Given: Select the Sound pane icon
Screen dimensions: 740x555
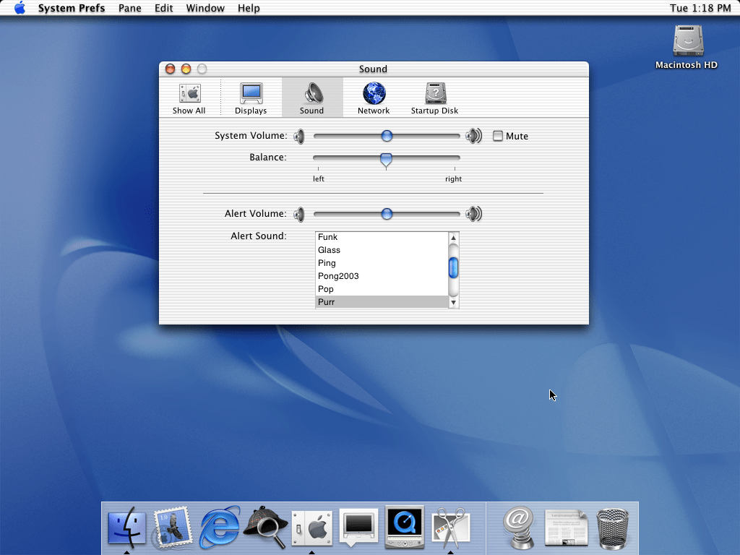Looking at the screenshot, I should click(312, 98).
